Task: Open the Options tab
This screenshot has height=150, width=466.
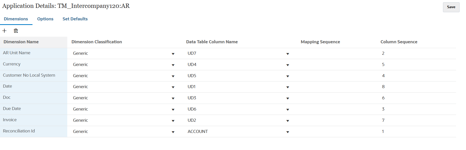Action: [45, 19]
